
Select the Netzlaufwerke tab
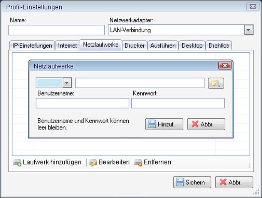click(101, 45)
